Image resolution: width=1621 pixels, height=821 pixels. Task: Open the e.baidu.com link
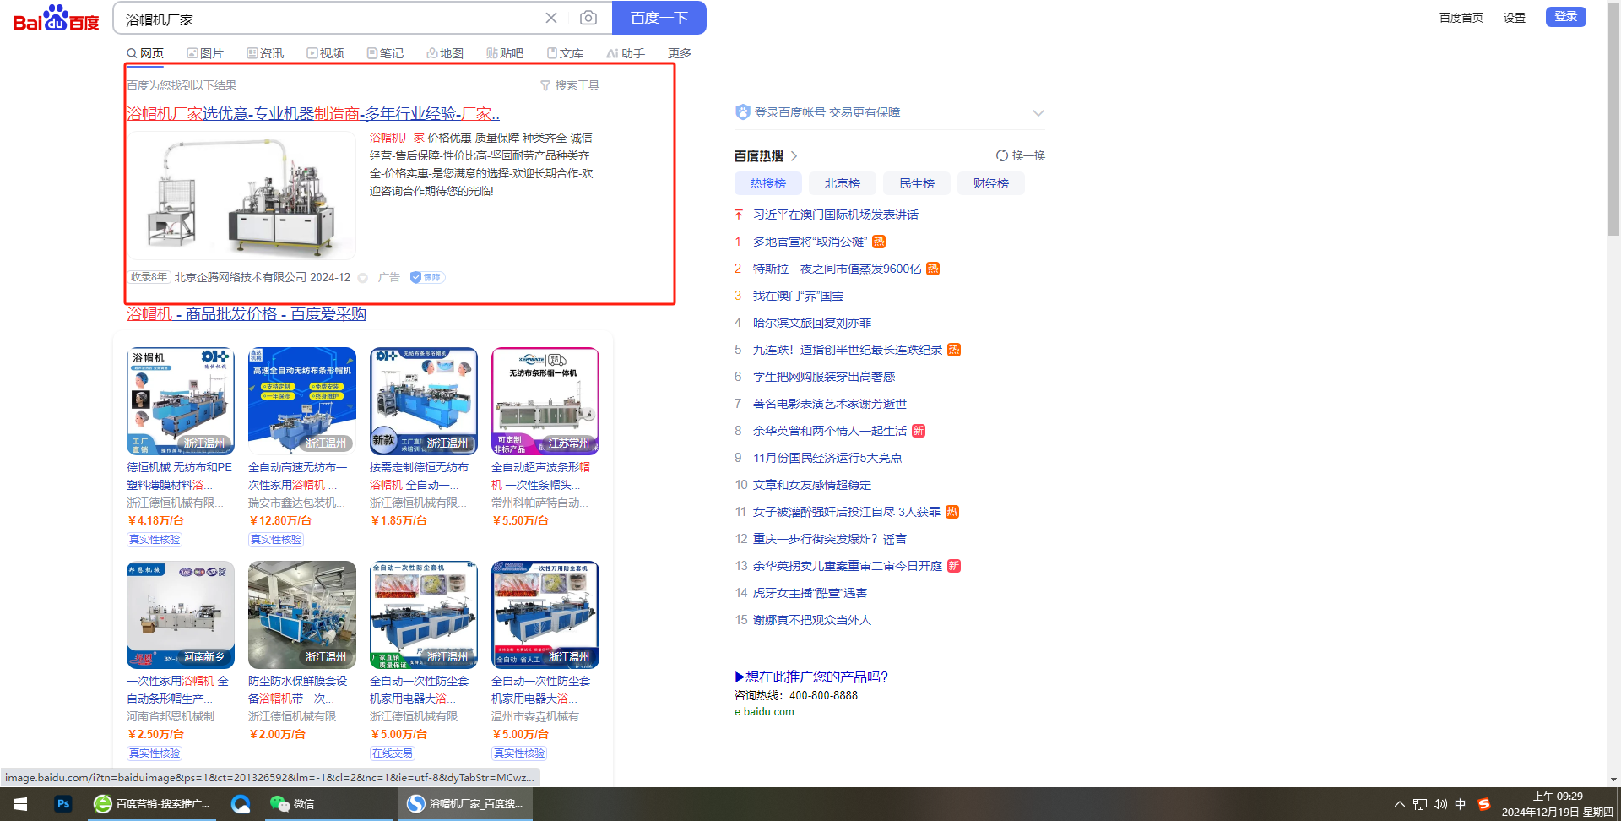click(764, 712)
